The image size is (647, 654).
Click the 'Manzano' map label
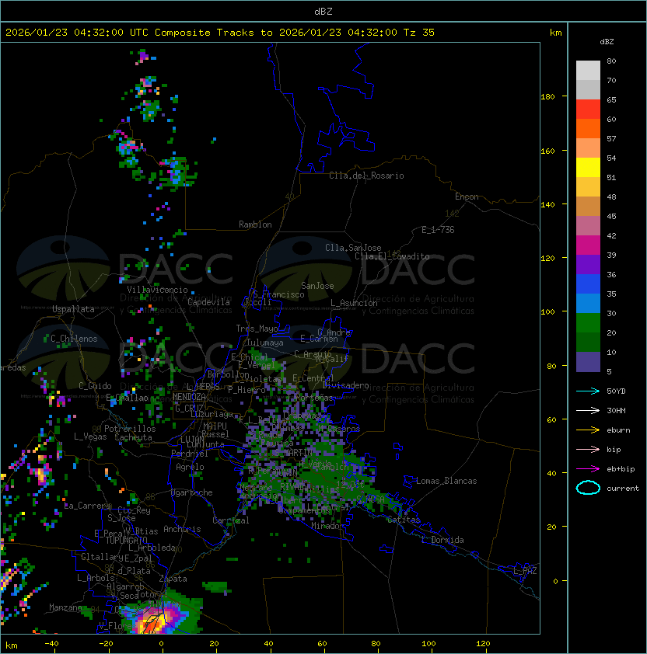(65, 607)
